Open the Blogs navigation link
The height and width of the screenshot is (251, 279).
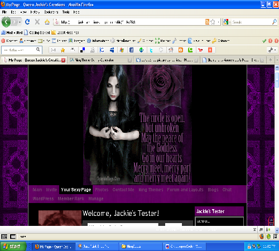(213, 190)
